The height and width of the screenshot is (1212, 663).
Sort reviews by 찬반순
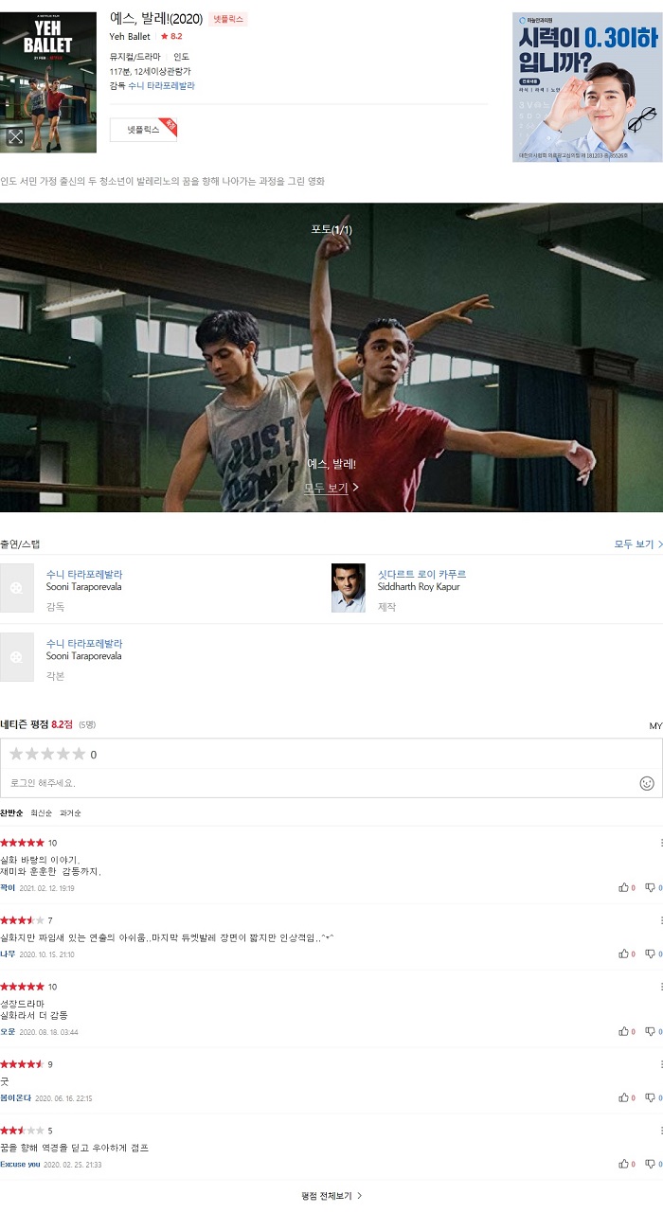tap(11, 813)
